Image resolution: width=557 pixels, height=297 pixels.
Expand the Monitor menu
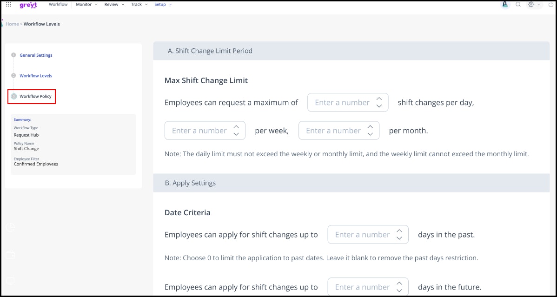(86, 5)
